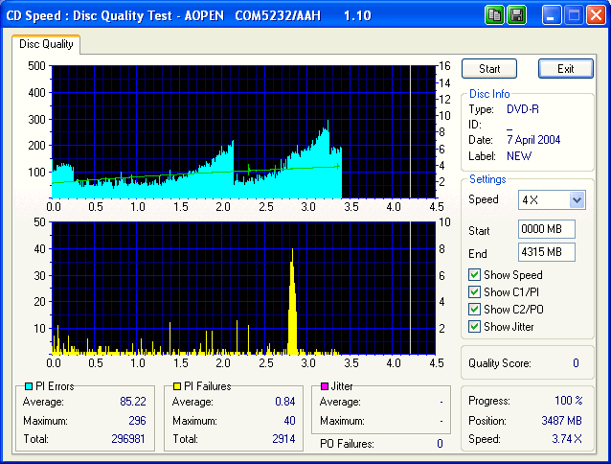Toggle the Show C2/PO checkbox
611x464 pixels.
click(x=474, y=310)
